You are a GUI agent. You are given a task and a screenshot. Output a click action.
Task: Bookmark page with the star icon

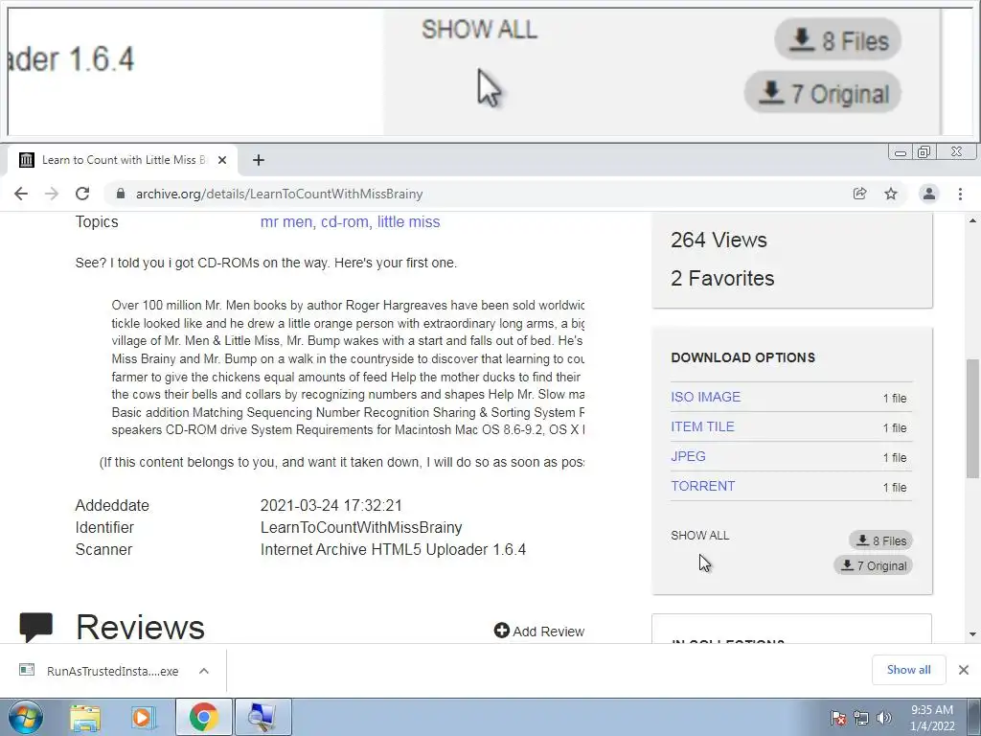[891, 194]
